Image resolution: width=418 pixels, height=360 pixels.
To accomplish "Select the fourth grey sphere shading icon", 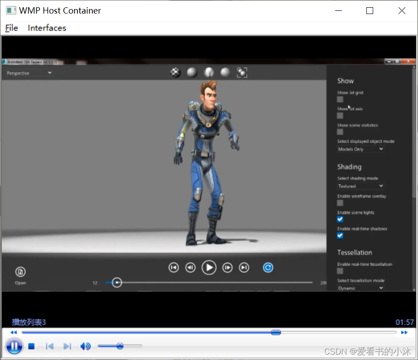I will click(225, 72).
